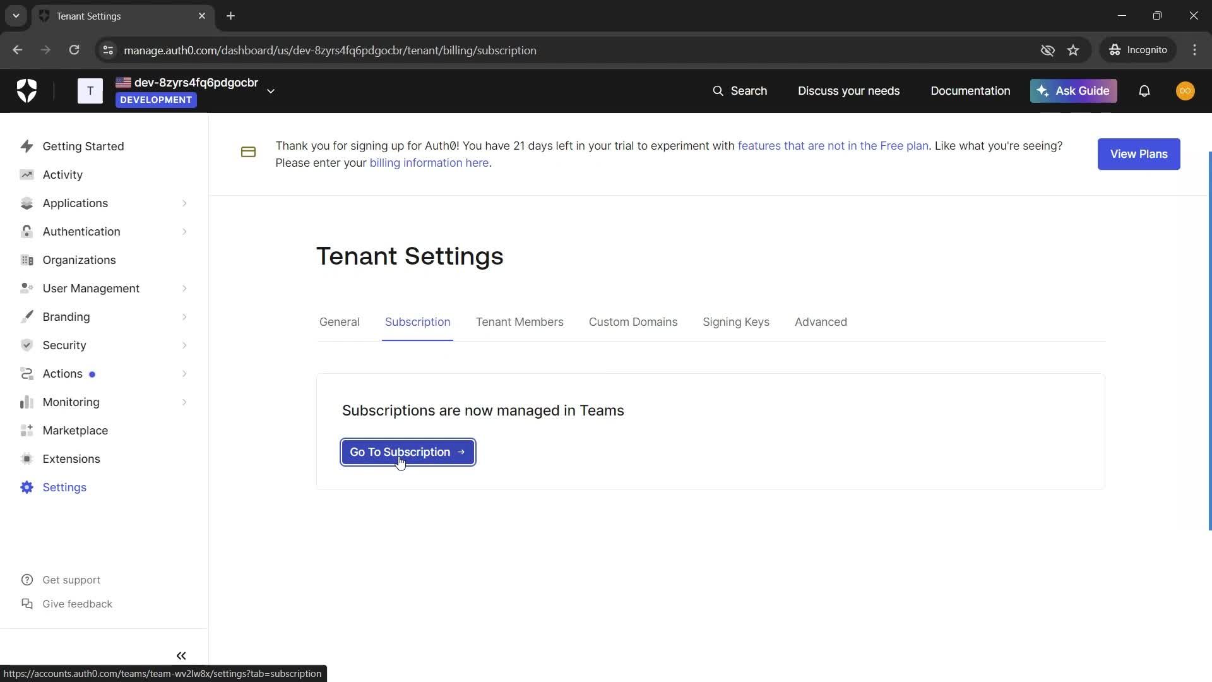This screenshot has height=682, width=1212.
Task: Click the User Management people icon
Action: (x=27, y=288)
